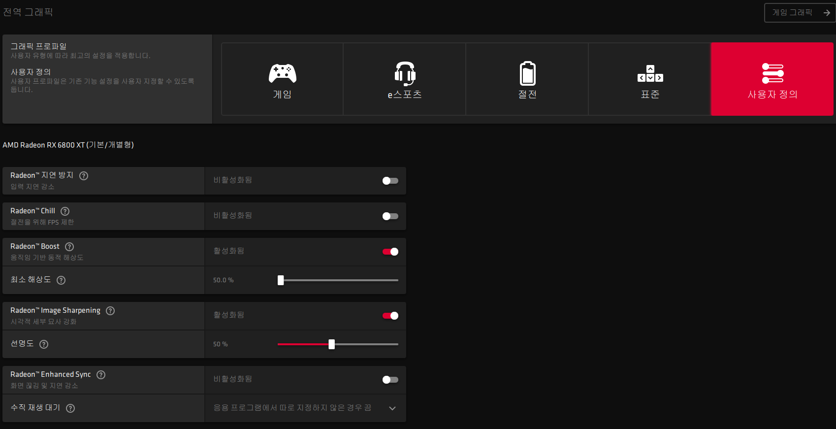Click the 시각적 세부 묘사 강화 description
Viewport: 836px width, 429px height.
coord(43,322)
